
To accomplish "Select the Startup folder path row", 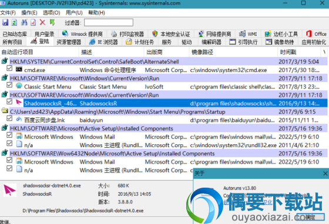I will tap(164, 112).
